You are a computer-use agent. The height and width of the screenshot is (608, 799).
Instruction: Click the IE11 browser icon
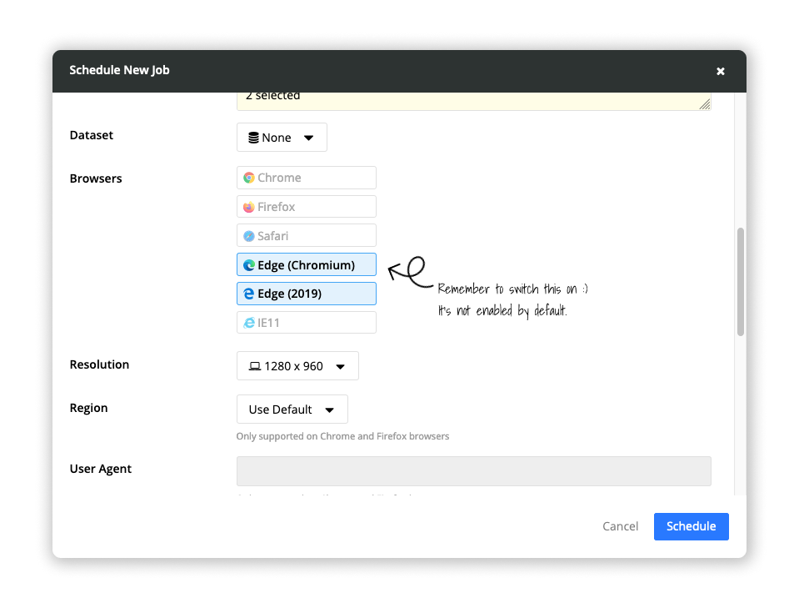click(x=248, y=322)
